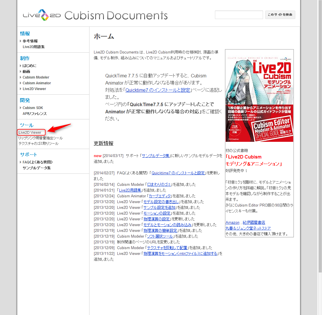Expand the Cubism Modeler arrow
The height and width of the screenshot is (315, 322).
(20, 77)
